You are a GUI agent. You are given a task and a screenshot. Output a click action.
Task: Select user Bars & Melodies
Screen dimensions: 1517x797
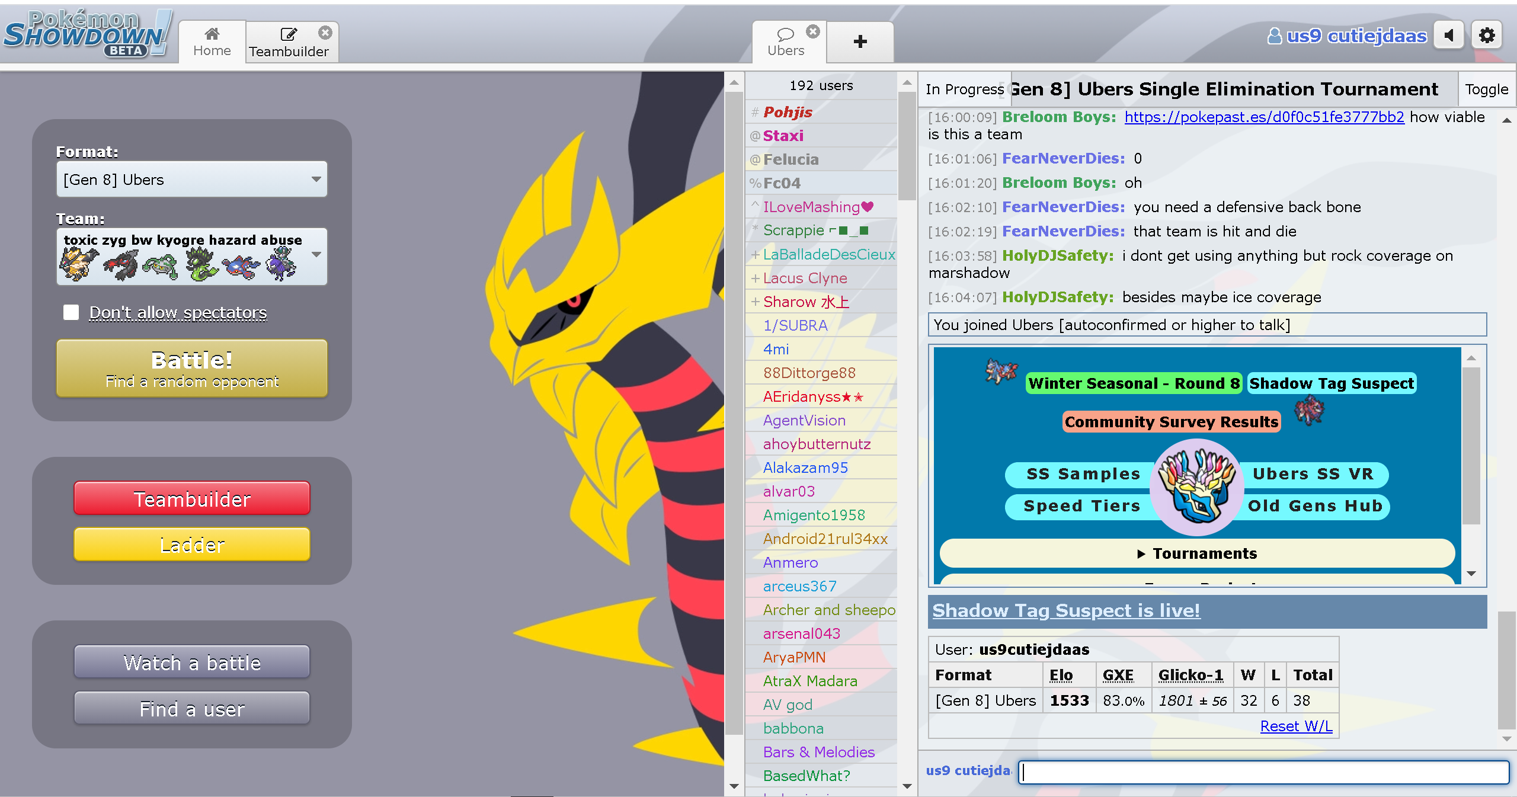tap(821, 752)
